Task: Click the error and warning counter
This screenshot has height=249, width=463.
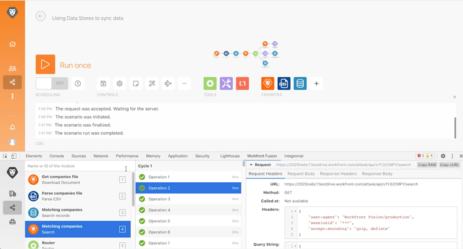Action: tap(425, 156)
